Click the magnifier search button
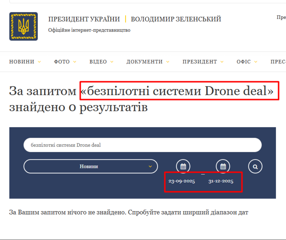 pos(255,166)
